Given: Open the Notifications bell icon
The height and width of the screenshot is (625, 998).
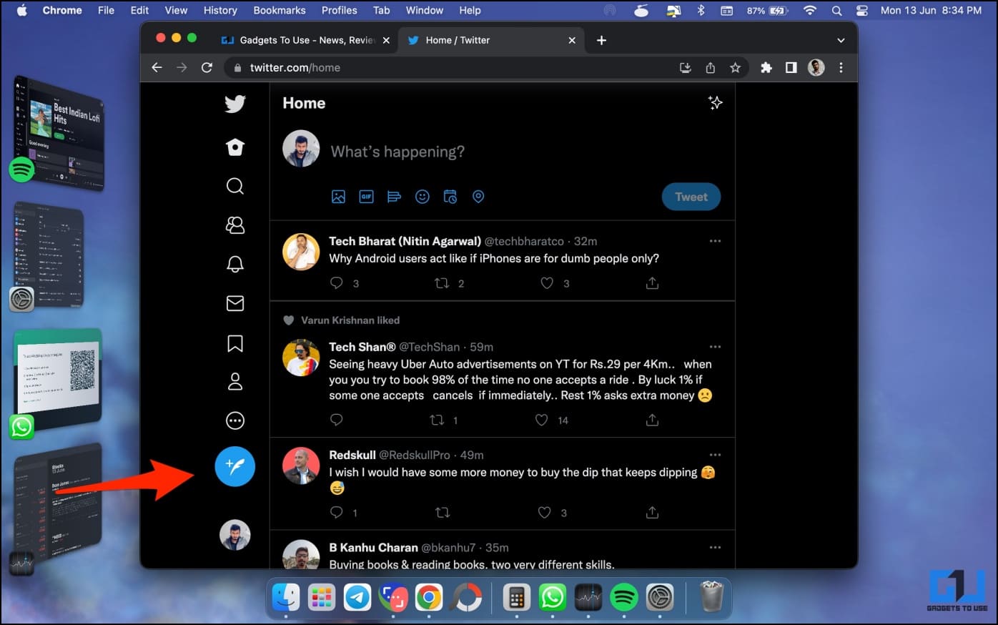Looking at the screenshot, I should click(x=235, y=264).
